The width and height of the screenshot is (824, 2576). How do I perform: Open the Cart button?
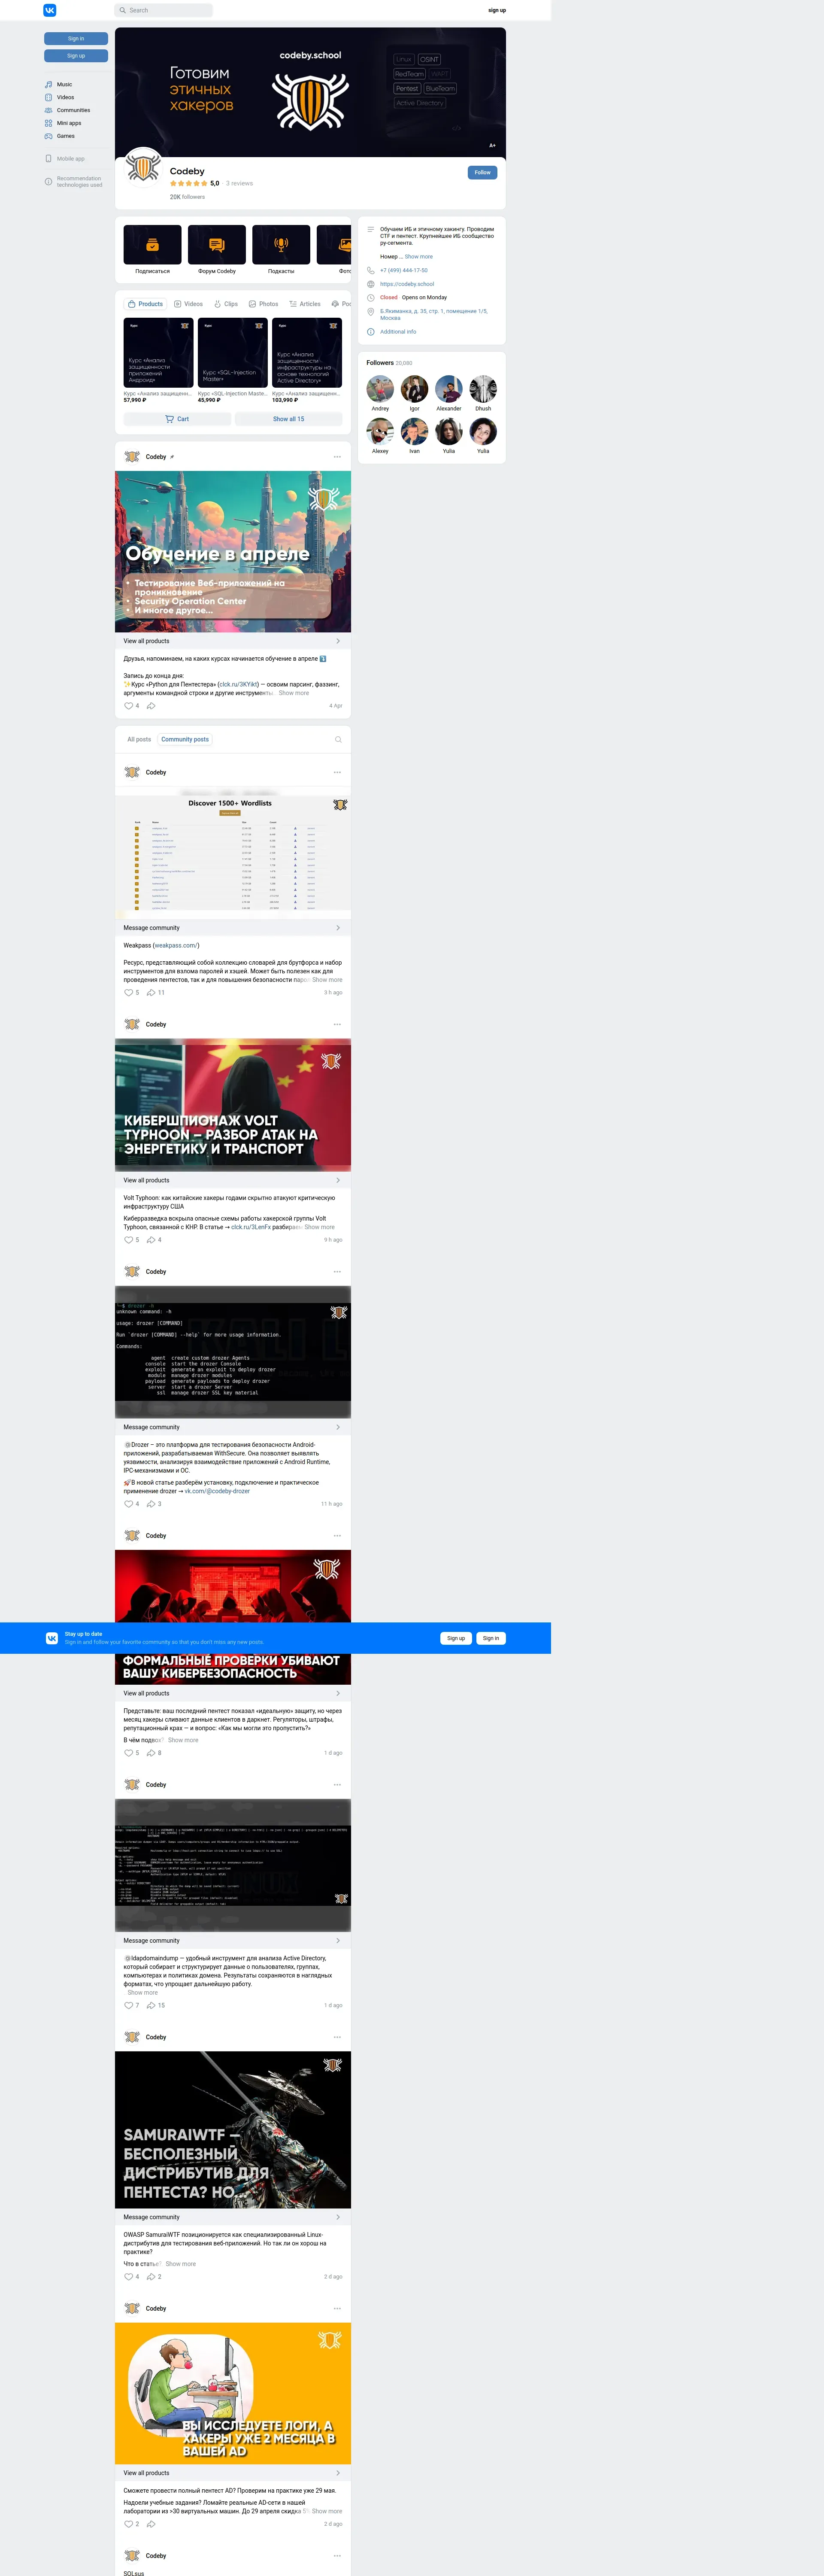pos(177,419)
